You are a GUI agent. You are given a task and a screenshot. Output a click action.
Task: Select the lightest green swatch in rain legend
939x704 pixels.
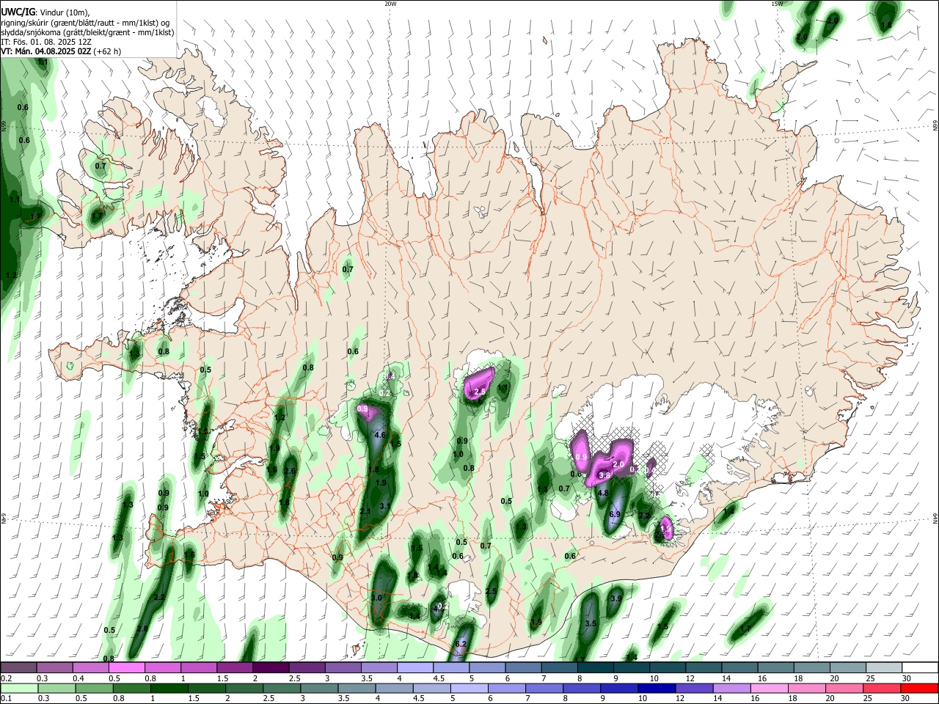point(18,688)
